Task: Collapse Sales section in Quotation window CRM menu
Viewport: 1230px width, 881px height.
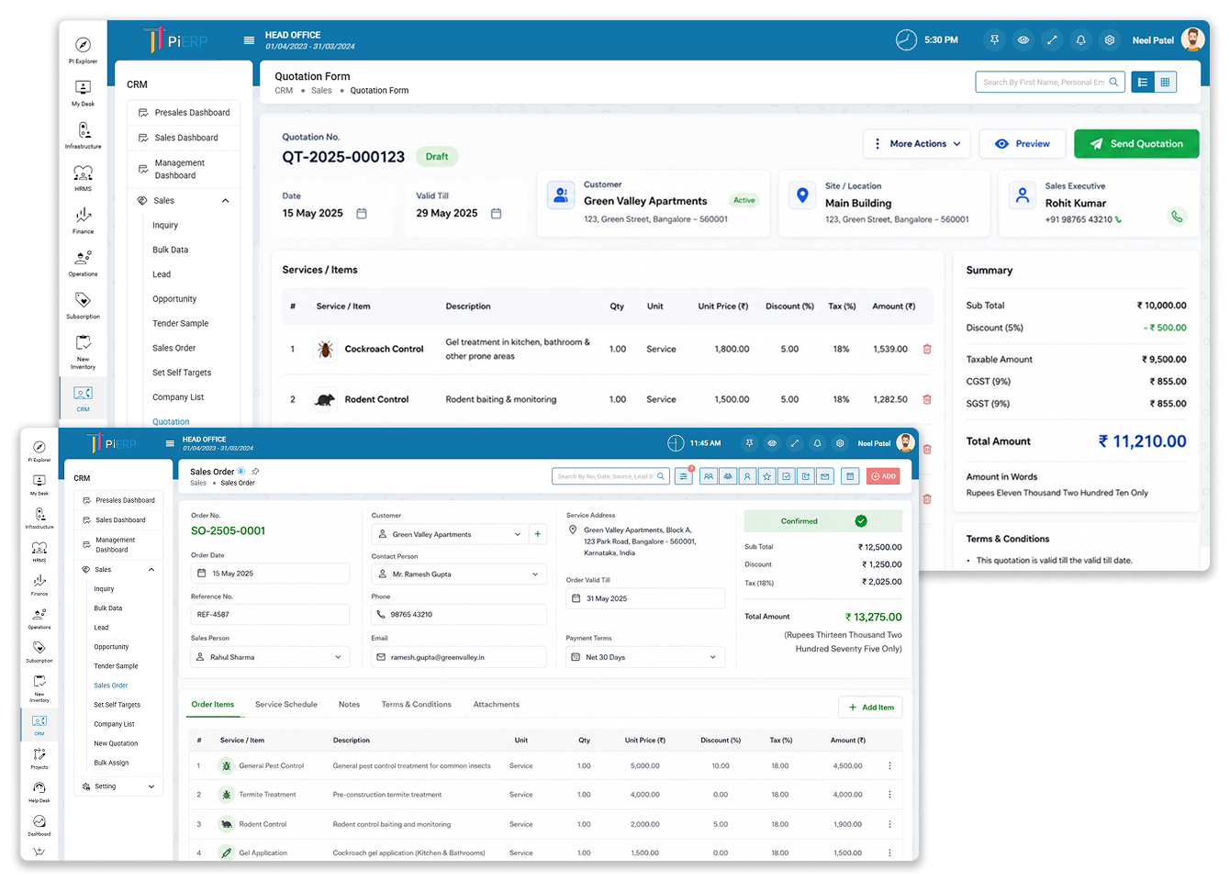Action: [x=225, y=201]
